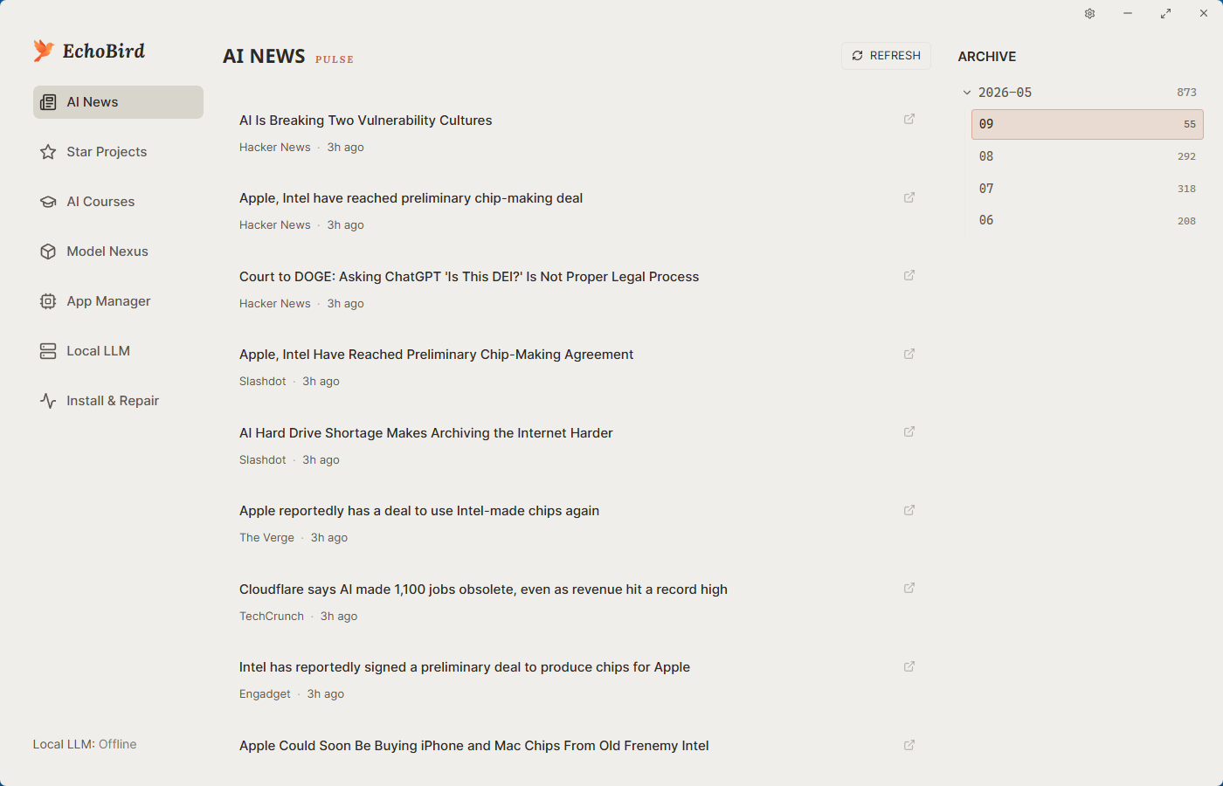The image size is (1223, 786).
Task: Click the refresh arrows icon in the Refresh button
Action: click(x=858, y=56)
